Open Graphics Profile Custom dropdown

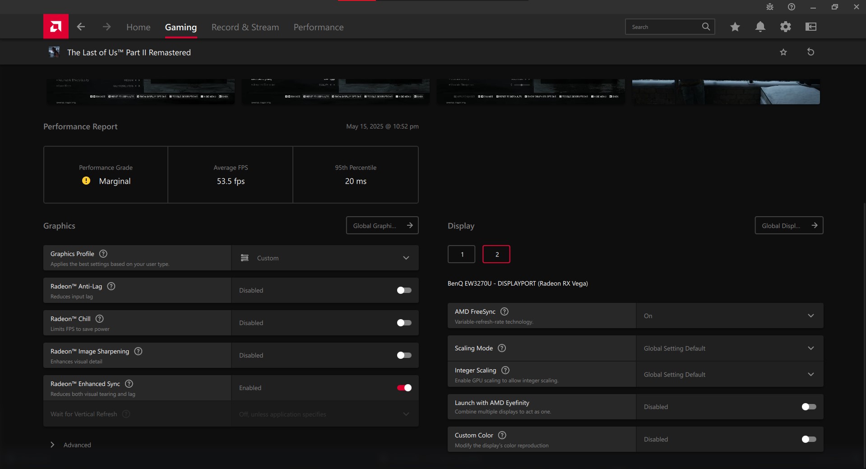(325, 258)
